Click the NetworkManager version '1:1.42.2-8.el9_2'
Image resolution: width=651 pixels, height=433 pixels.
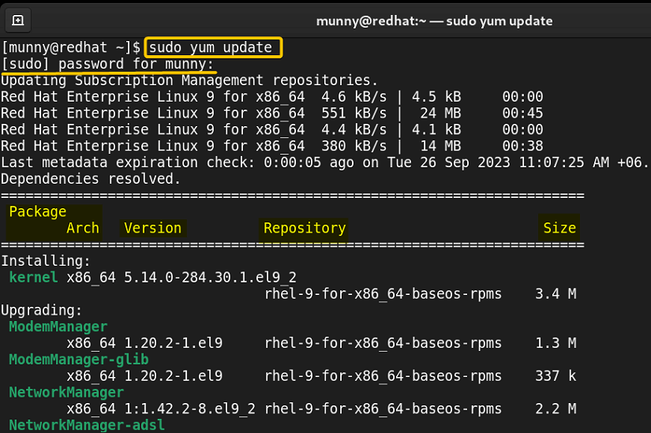click(x=189, y=409)
